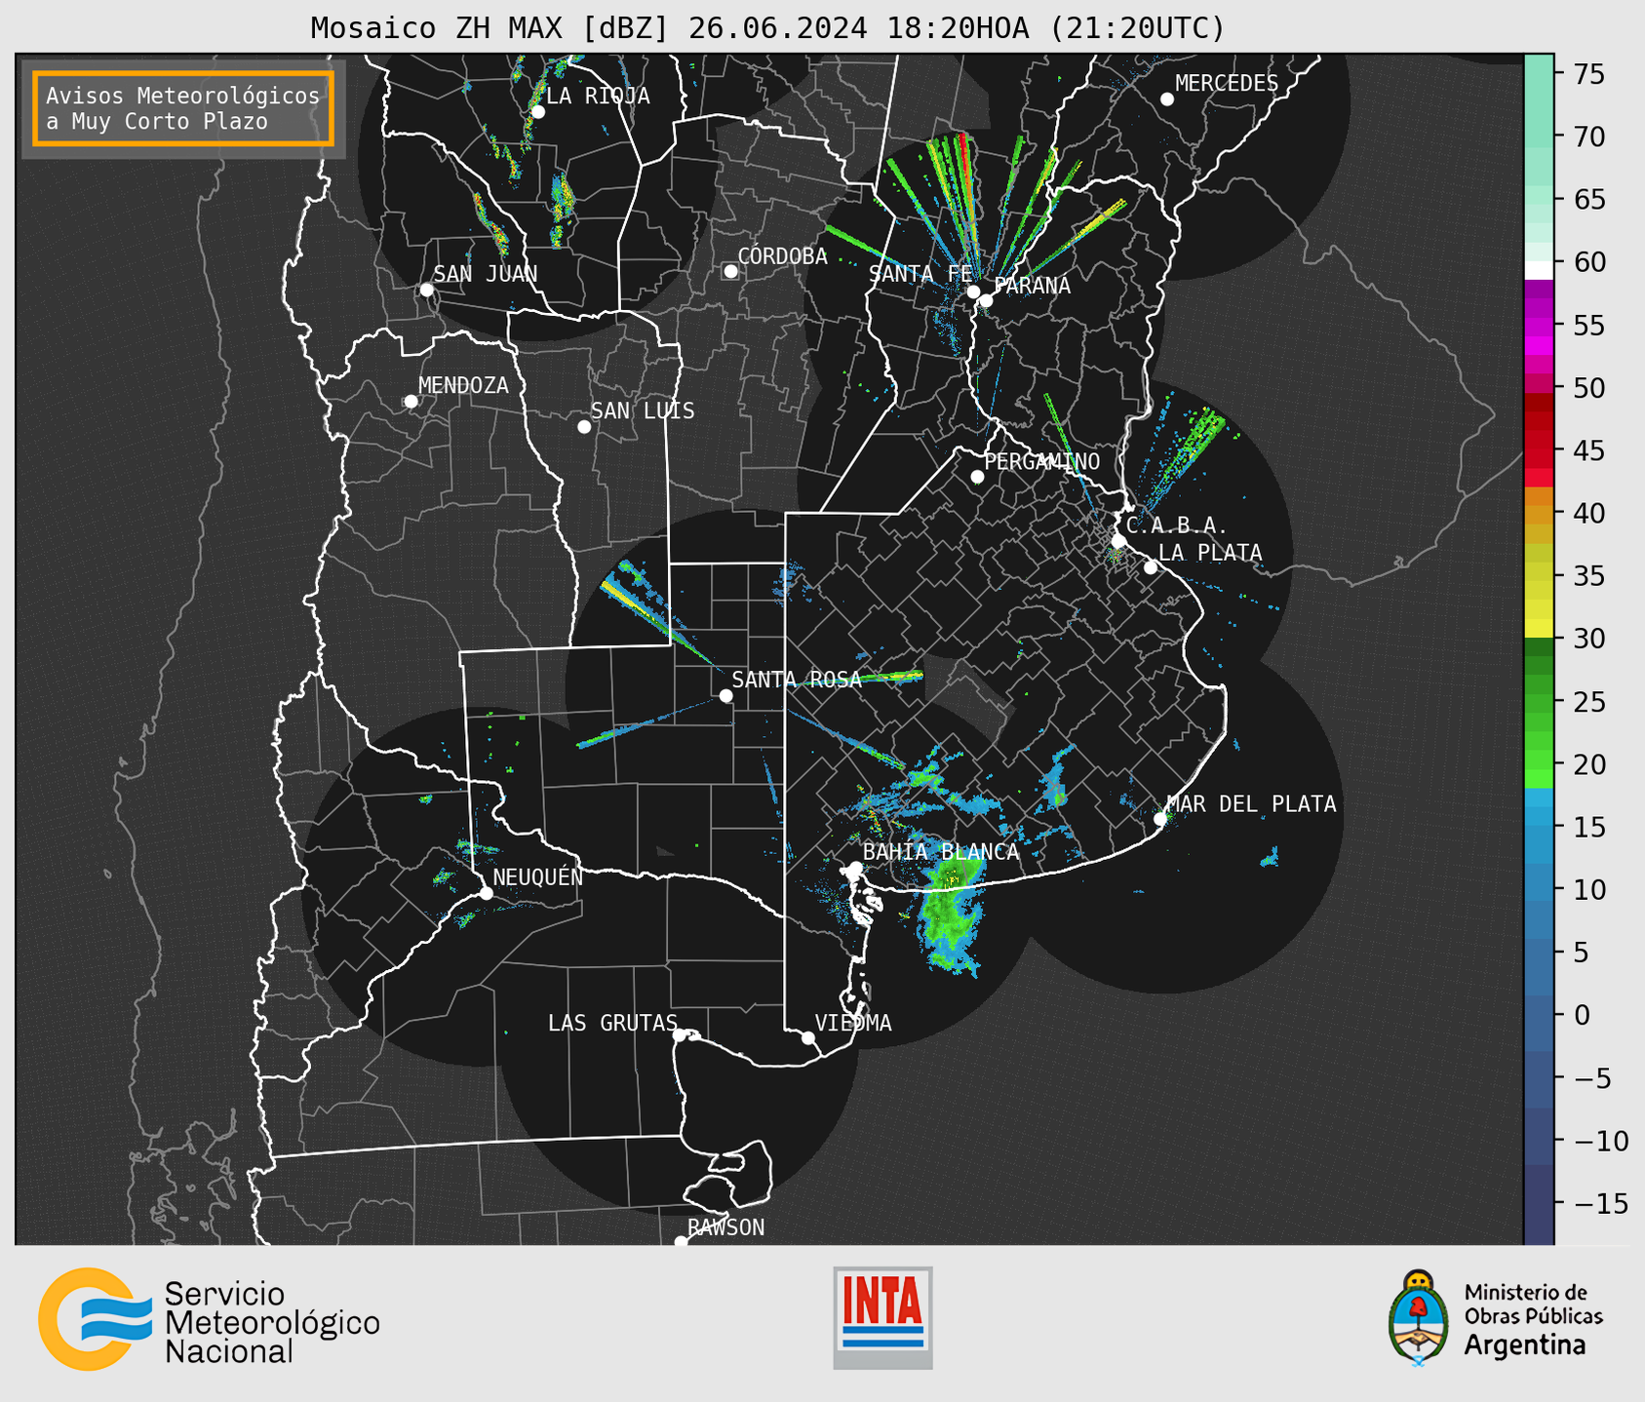
Task: Click the 15 dBZ colorbar label
Action: [1588, 827]
